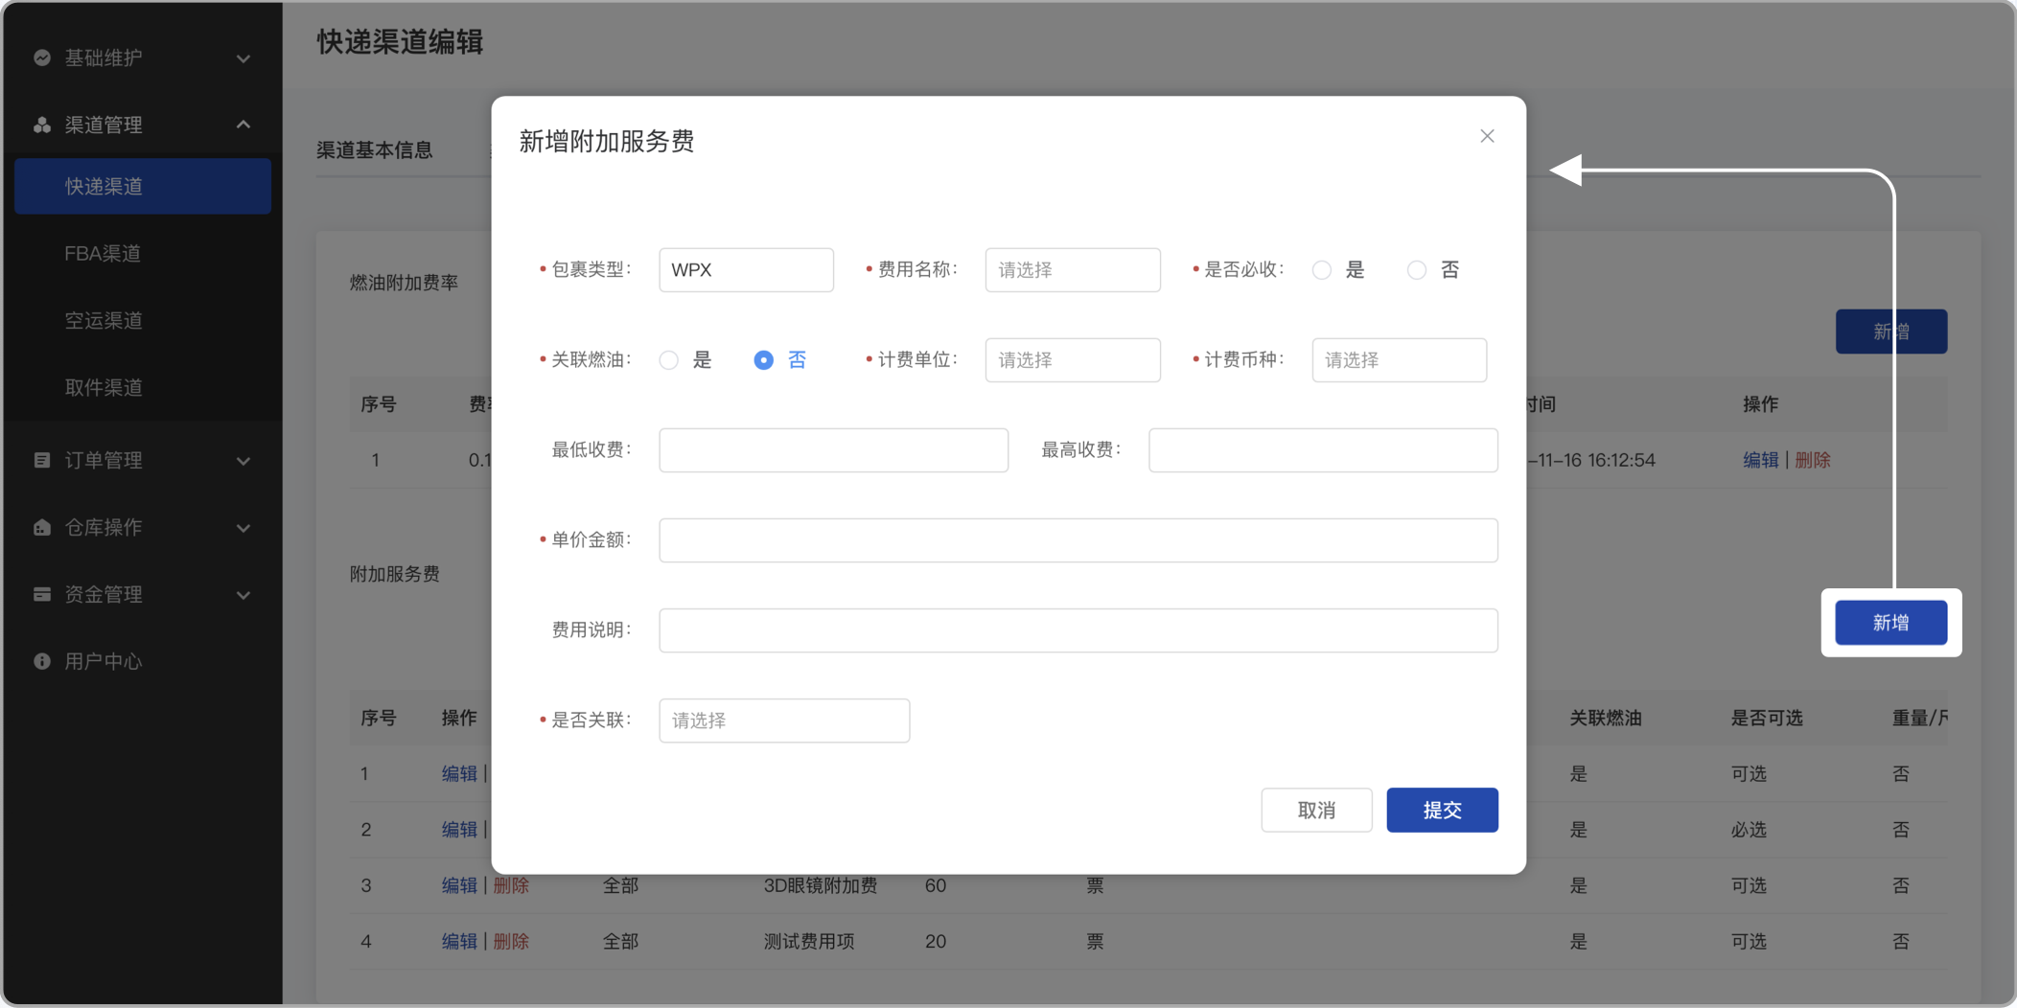Image resolution: width=2017 pixels, height=1008 pixels.
Task: Submit the form with 提交 button
Action: (x=1441, y=810)
